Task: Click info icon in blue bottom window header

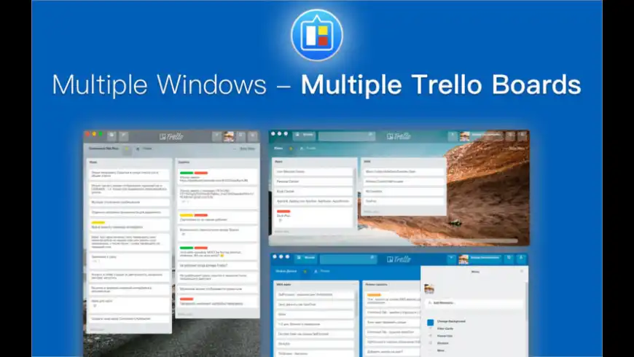Action: pos(509,259)
